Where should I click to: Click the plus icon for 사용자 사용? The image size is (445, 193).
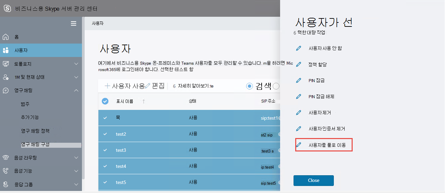pyautogui.click(x=107, y=86)
